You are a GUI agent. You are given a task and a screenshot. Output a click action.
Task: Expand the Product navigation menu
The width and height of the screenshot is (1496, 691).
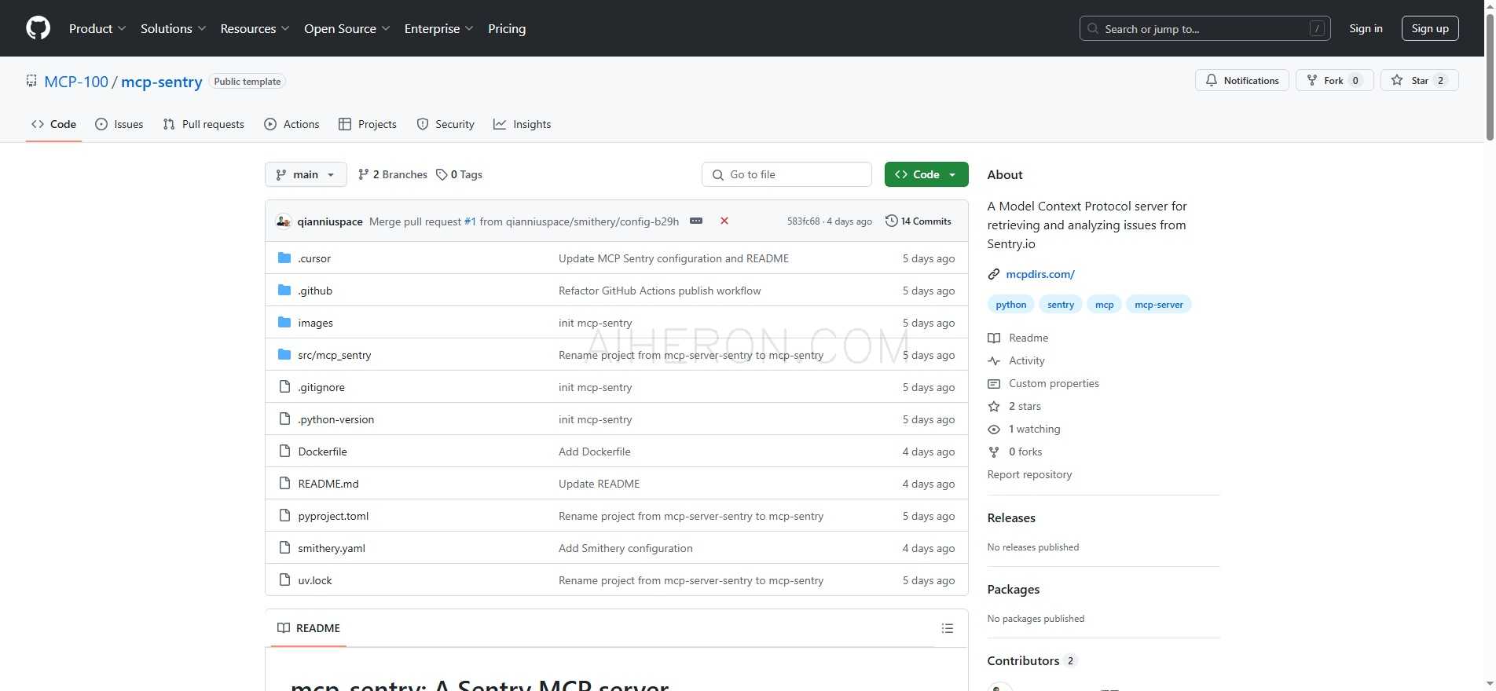97,28
